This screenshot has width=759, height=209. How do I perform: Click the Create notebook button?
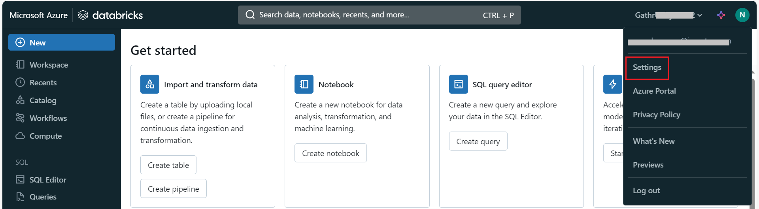coord(330,153)
